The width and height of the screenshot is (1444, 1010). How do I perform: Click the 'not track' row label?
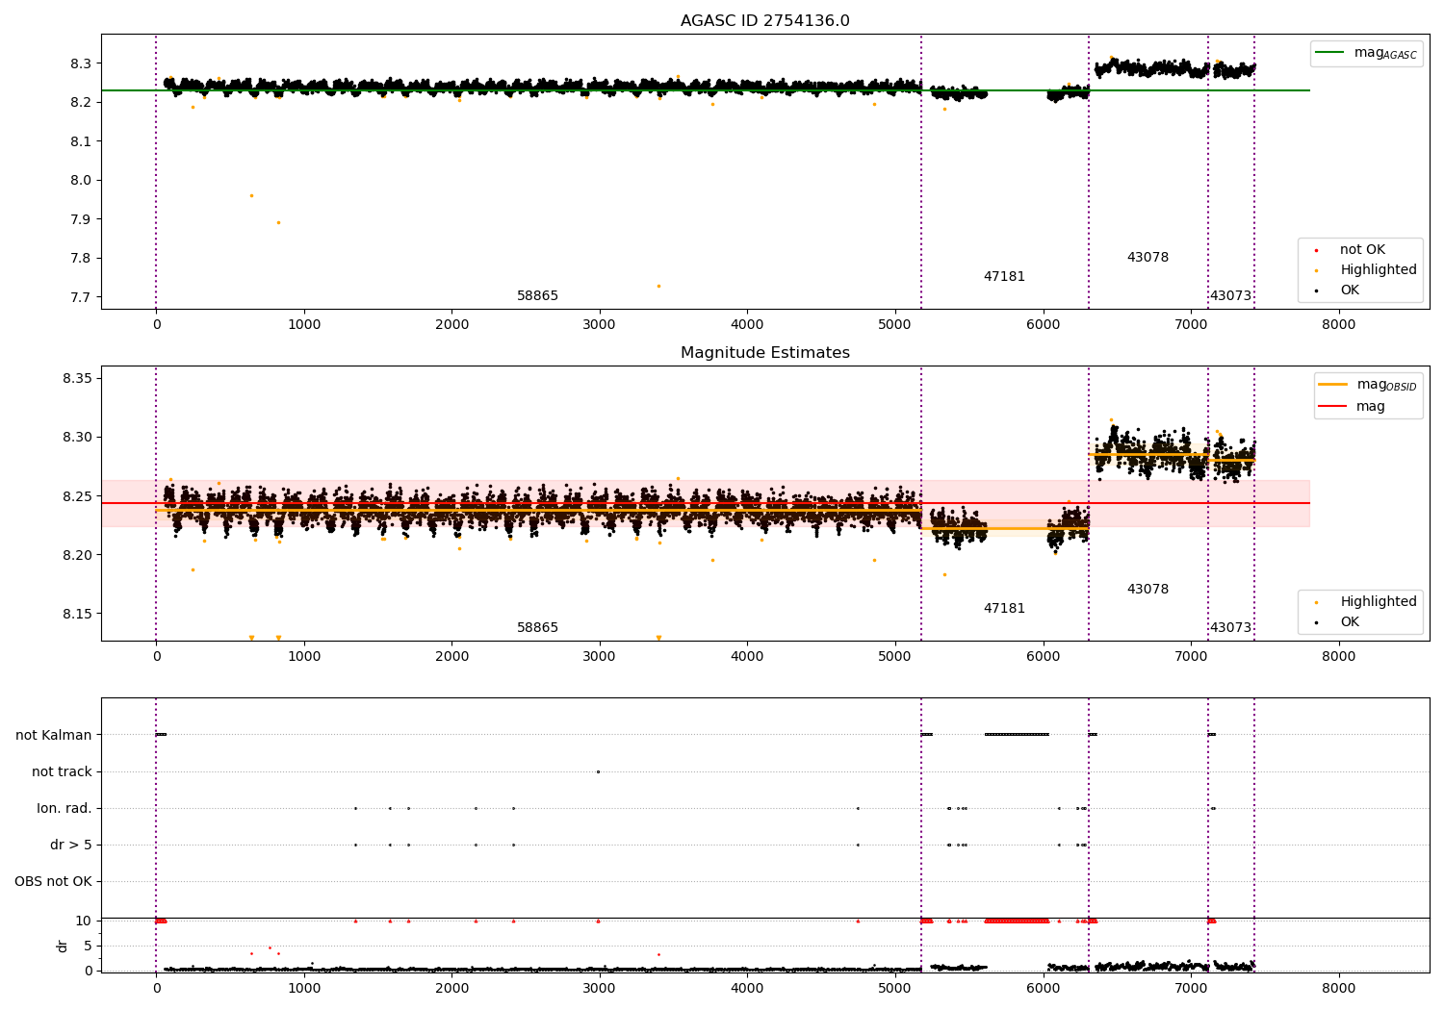62,771
